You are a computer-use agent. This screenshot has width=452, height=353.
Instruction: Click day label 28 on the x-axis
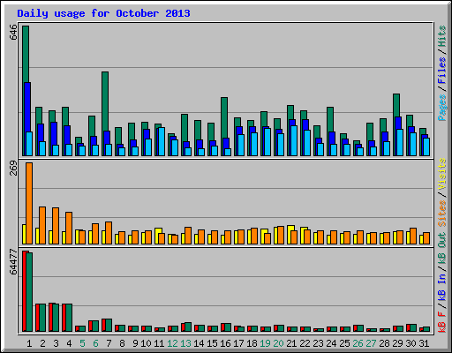[384, 343]
